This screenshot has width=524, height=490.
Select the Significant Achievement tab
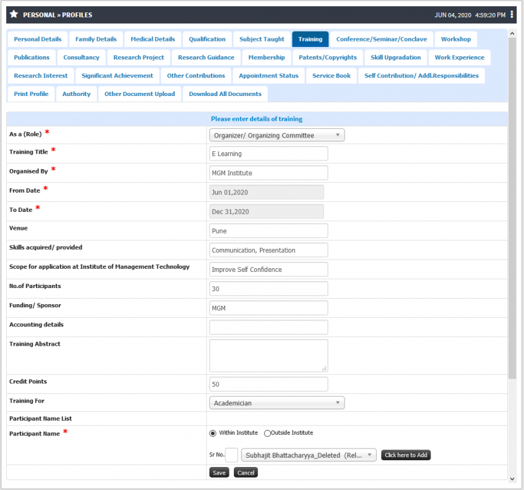click(x=118, y=76)
